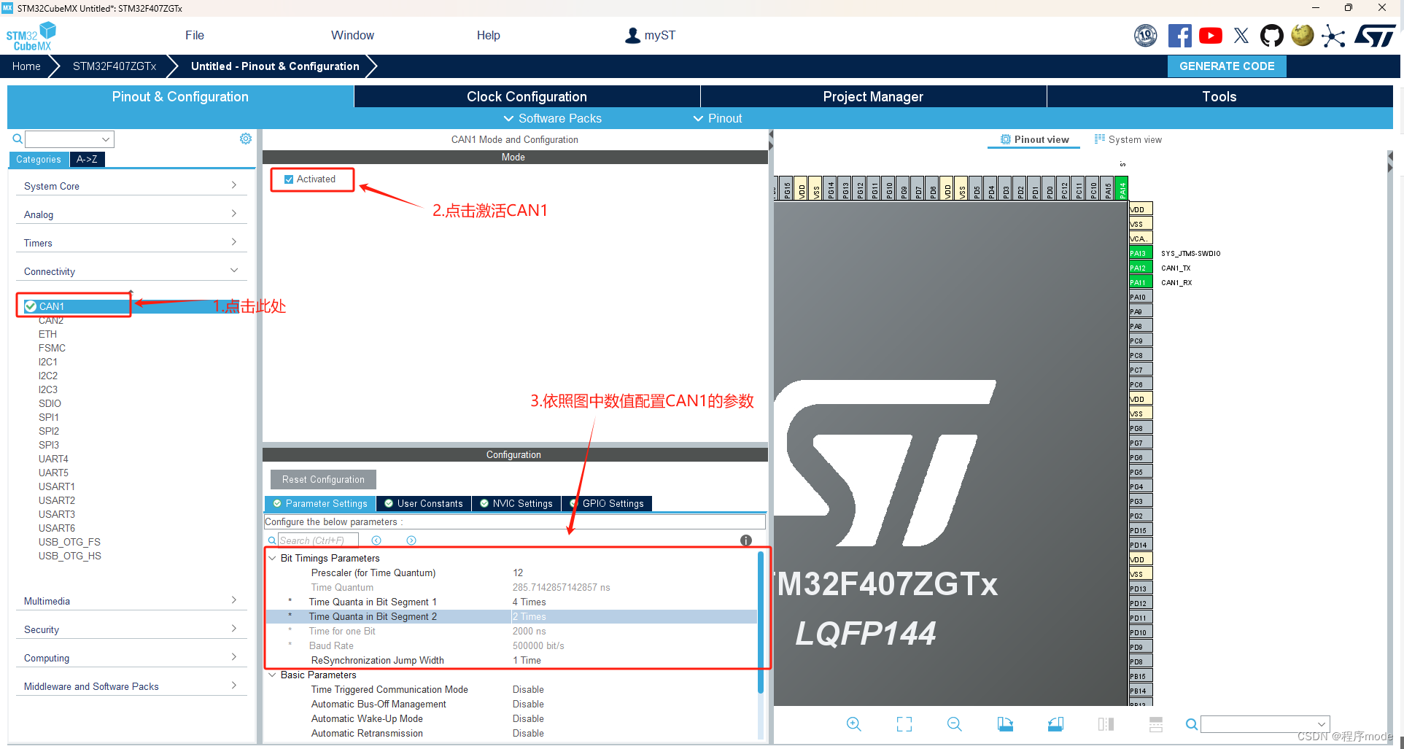Click the horizontal split view icon
The image size is (1404, 749).
click(1156, 724)
